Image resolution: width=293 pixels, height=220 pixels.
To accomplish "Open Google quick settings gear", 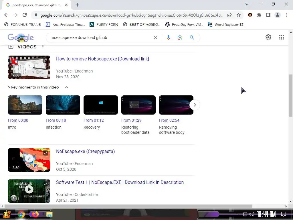I will point(268,37).
